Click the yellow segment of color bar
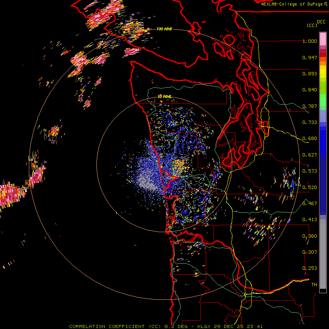Viewport: 329px width, 329px height. tap(323, 72)
